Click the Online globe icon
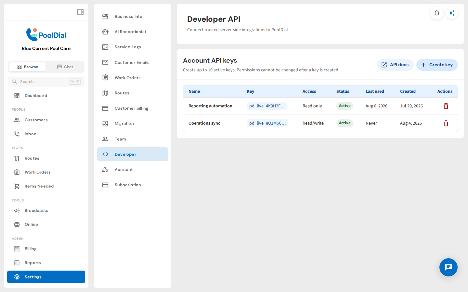 click(17, 225)
